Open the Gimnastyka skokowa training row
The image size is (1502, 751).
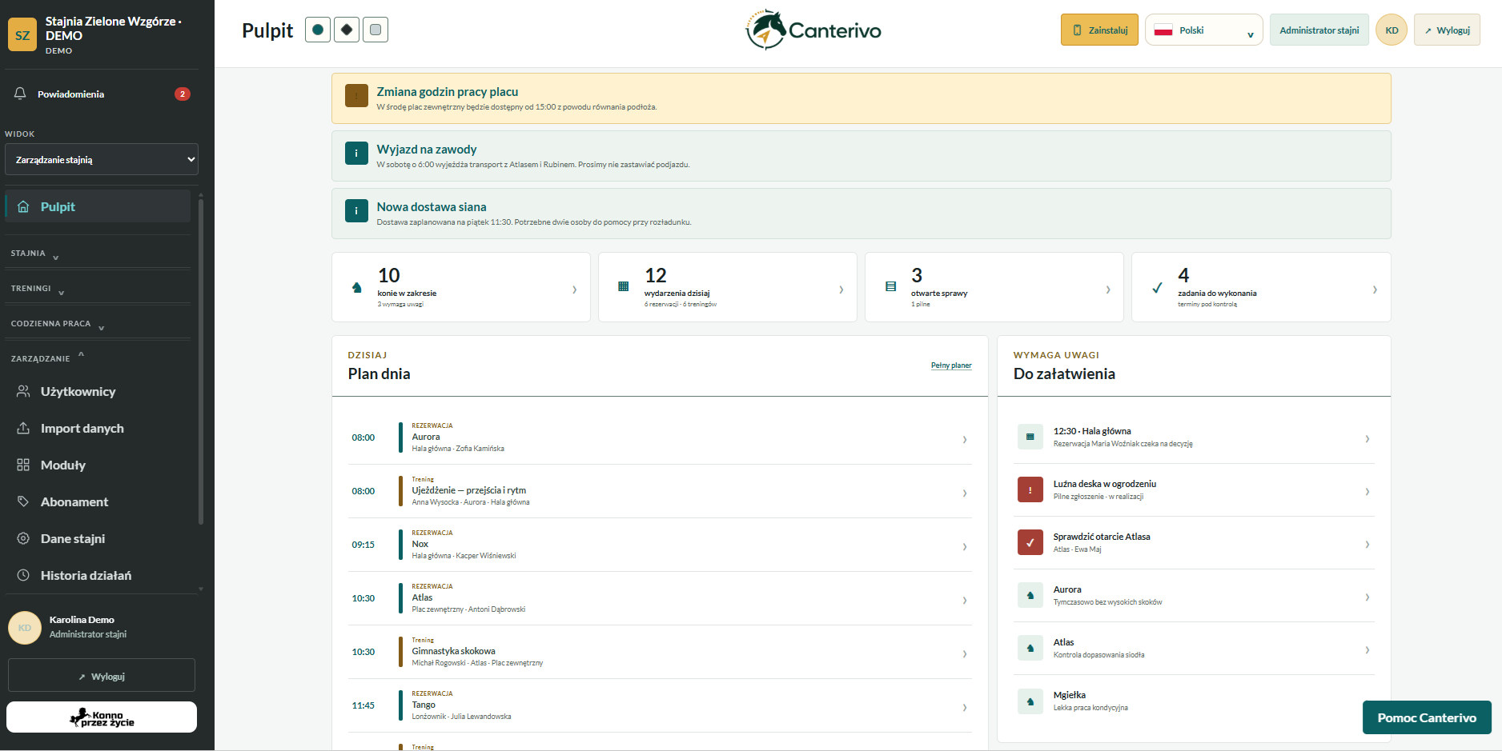point(660,652)
